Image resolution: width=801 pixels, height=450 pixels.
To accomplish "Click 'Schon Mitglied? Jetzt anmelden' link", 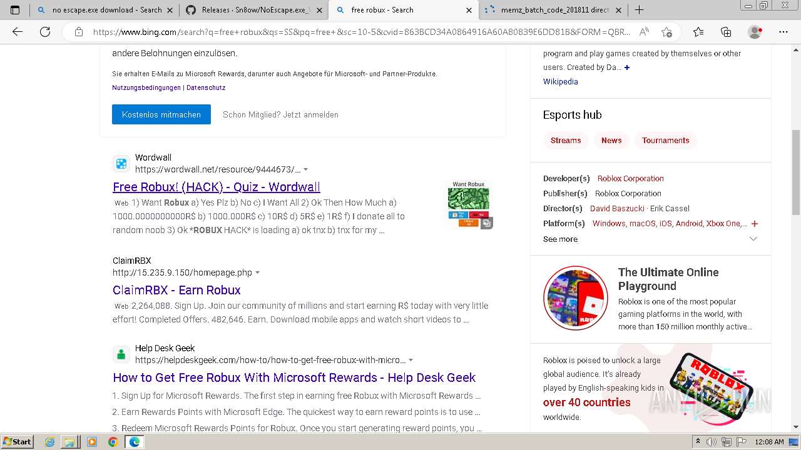I will click(280, 114).
